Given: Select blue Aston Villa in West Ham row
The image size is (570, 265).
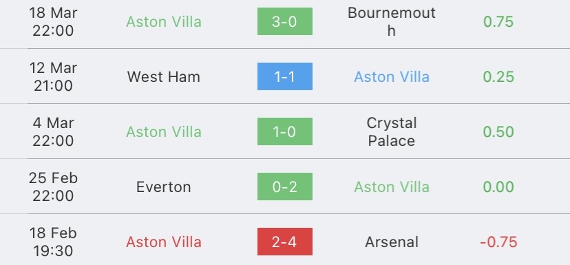Looking at the screenshot, I should coord(392,76).
